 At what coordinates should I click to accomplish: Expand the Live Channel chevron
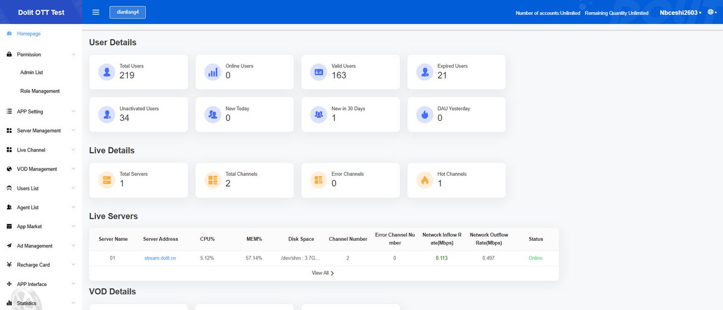[74, 150]
